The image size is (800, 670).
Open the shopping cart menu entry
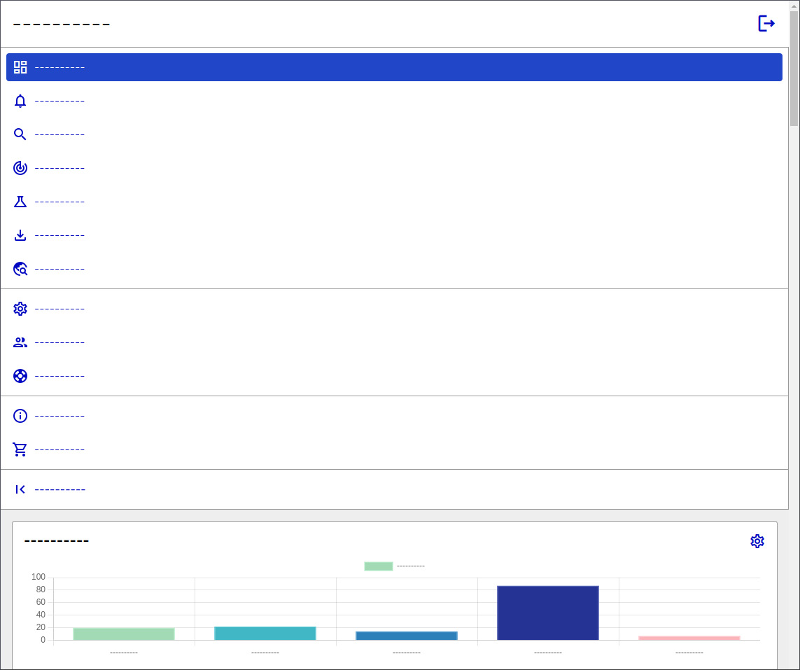[20, 449]
